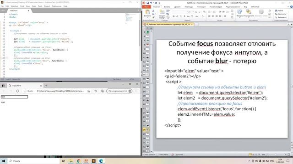Click Save icon in PowerPoint quick access toolbar
This screenshot has width=293, height=164.
tap(147, 3)
